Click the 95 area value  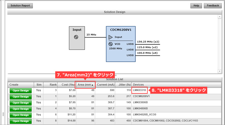(93, 121)
